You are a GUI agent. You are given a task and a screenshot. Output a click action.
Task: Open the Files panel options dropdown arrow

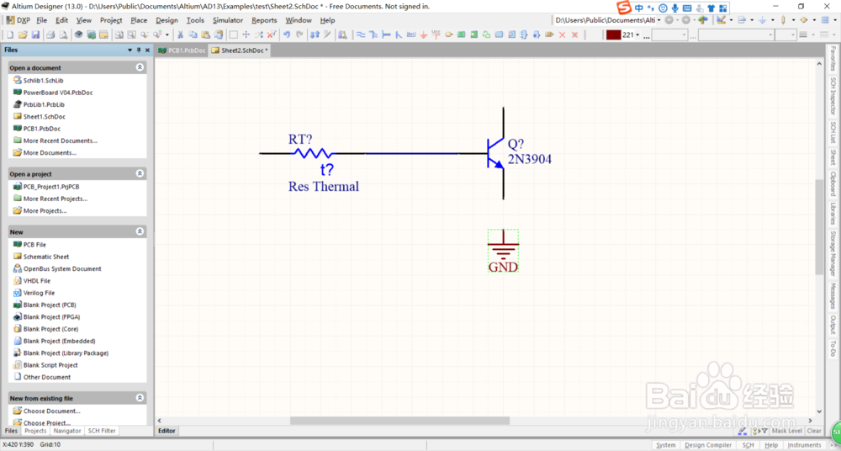pos(130,50)
